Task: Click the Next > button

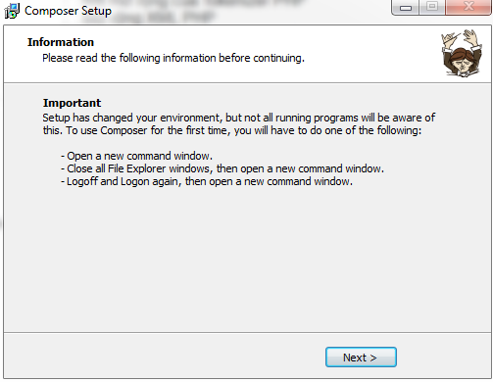Action: point(361,358)
